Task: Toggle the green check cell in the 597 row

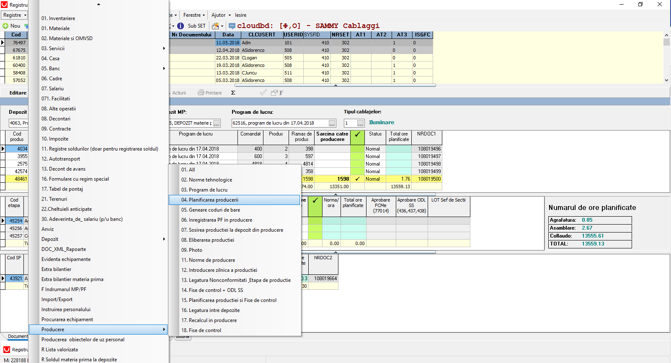Action: (357, 156)
